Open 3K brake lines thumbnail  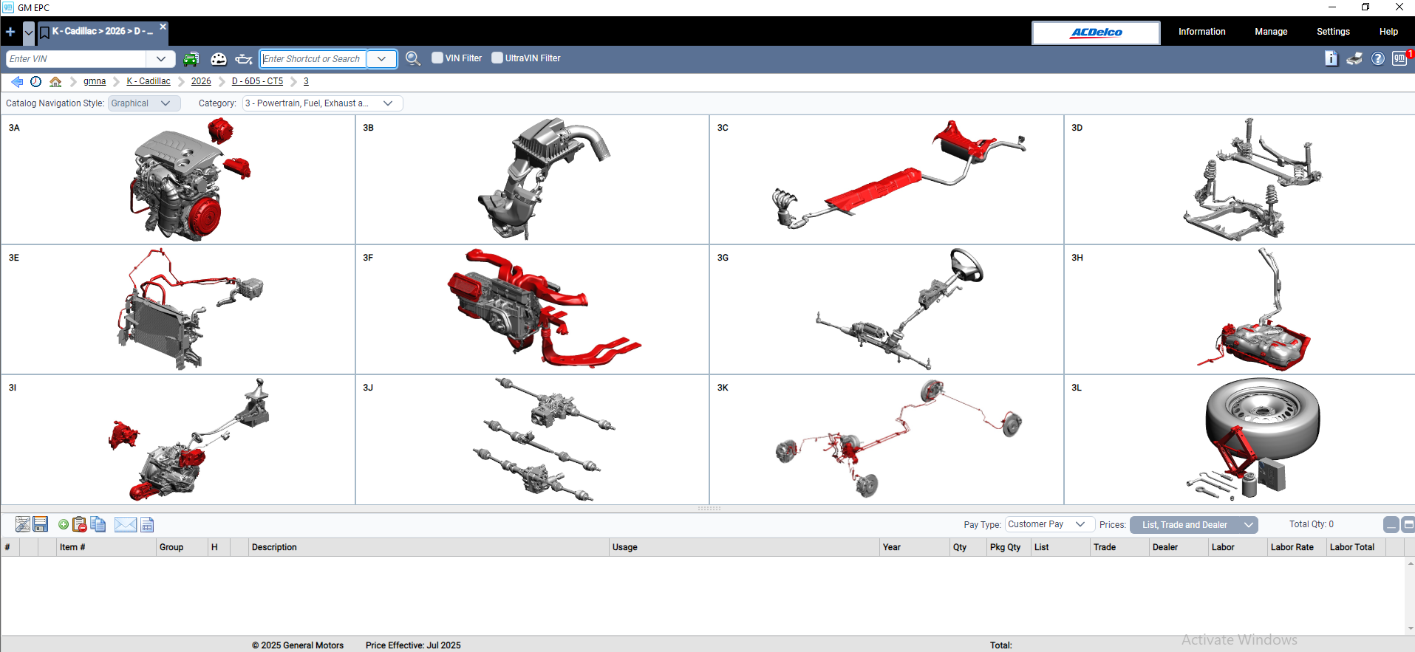point(886,439)
